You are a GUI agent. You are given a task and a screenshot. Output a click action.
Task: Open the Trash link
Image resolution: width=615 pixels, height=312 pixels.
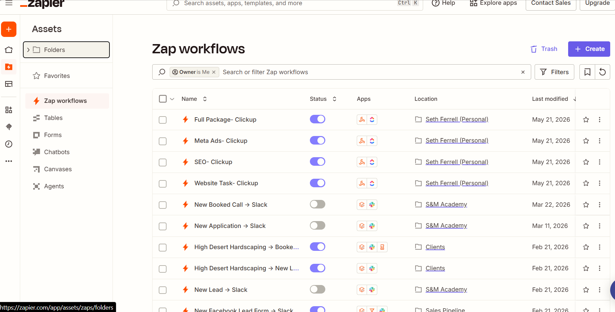[x=544, y=49]
